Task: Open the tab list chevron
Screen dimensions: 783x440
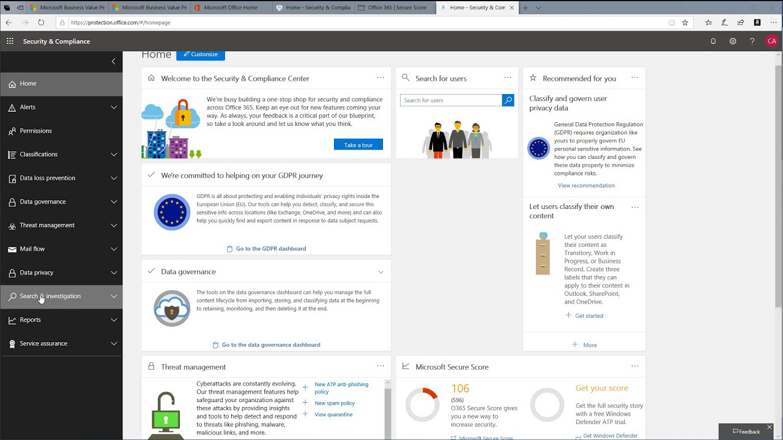Action: (x=538, y=8)
